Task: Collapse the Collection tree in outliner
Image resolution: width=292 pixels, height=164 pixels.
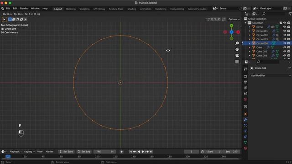Action: (245, 23)
